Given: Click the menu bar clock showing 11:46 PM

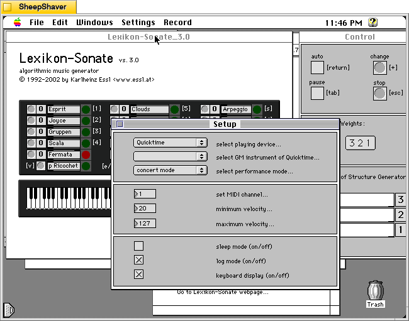Looking at the screenshot, I should [x=344, y=23].
